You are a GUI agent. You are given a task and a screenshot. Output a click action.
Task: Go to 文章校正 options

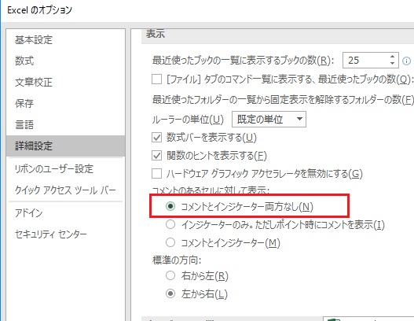(34, 83)
